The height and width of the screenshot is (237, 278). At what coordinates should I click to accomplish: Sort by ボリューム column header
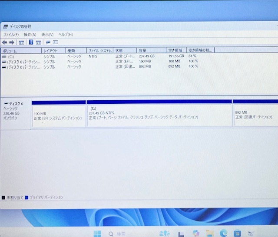coord(21,51)
